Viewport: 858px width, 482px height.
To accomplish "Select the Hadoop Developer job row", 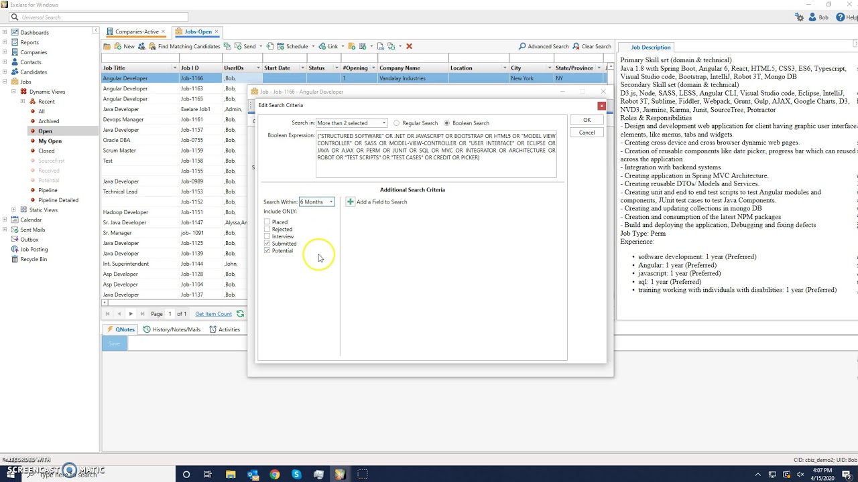I will coord(174,212).
